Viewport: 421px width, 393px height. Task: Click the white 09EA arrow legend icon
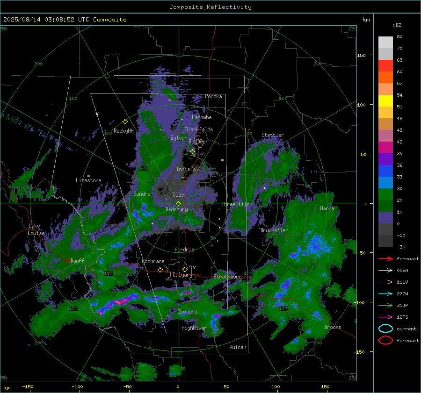(x=385, y=271)
